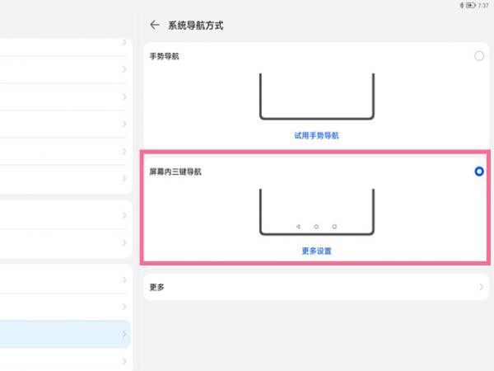The height and width of the screenshot is (371, 494).
Task: Tap the home circle icon in the three-key preview
Action: [316, 227]
